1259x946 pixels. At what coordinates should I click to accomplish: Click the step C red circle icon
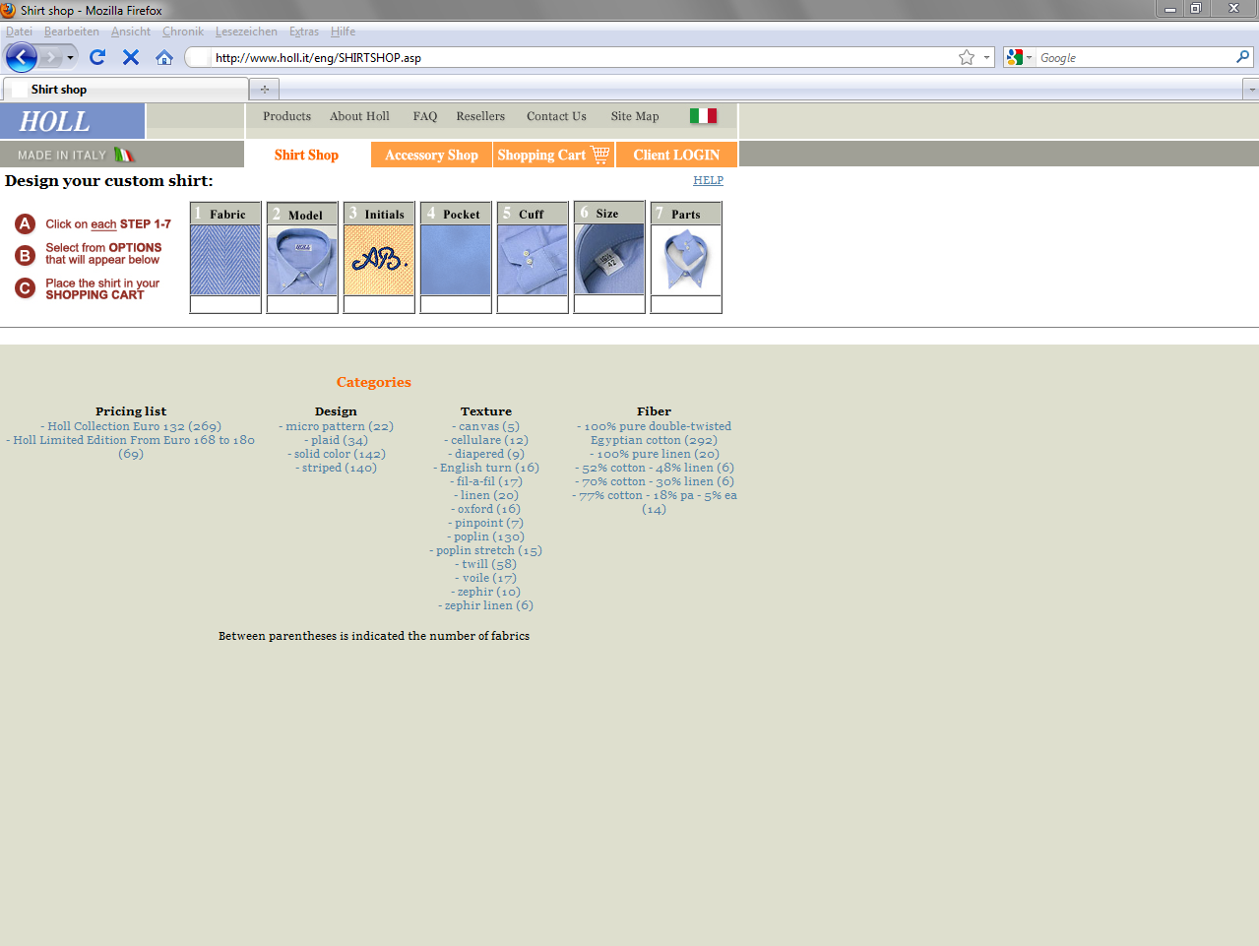[26, 288]
